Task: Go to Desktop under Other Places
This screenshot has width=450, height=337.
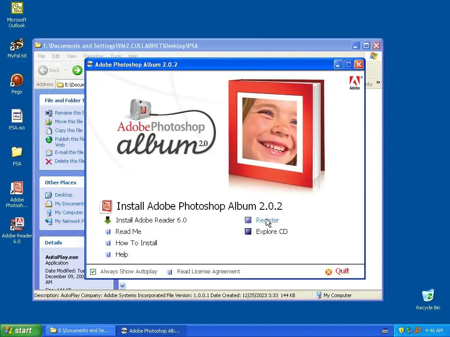Action: 63,195
